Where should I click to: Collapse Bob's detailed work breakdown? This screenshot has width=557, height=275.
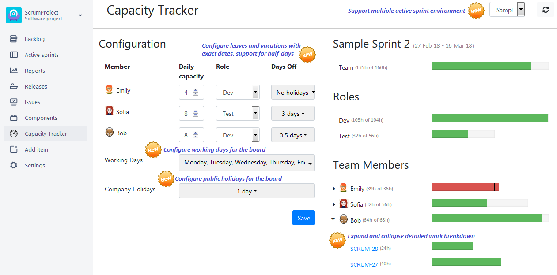(334, 219)
